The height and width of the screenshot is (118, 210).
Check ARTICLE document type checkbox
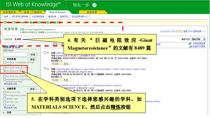coord(5,92)
